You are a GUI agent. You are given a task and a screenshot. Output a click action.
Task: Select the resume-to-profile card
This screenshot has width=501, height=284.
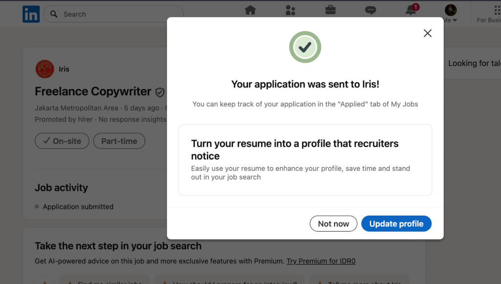[305, 160]
